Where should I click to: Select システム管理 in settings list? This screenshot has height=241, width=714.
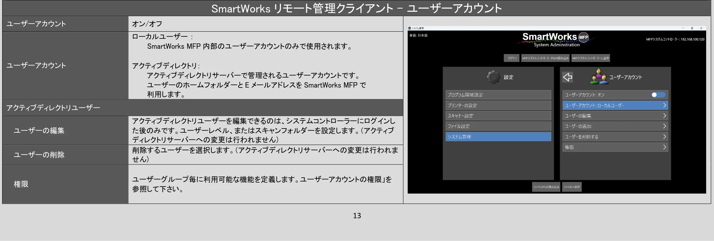[498, 137]
